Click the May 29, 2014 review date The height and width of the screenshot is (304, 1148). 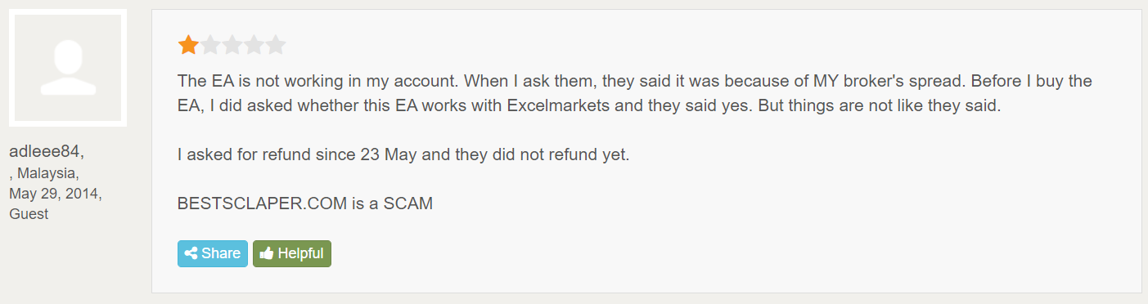coord(55,194)
